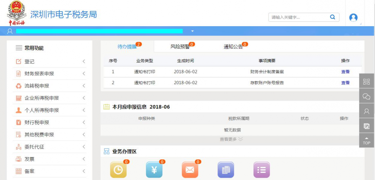Image resolution: width=375 pixels, height=180 pixels.
Task: Switch to the 通知公告 tab
Action: pos(233,47)
